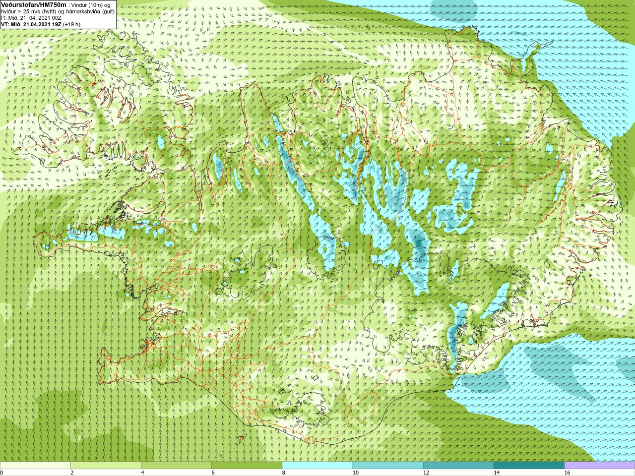Click the medium green 4–6 legend swatch
Viewport: 635px width, 476px height.
176,466
